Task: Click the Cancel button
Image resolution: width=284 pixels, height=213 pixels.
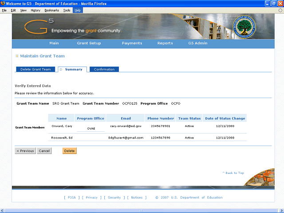Action: (44, 151)
